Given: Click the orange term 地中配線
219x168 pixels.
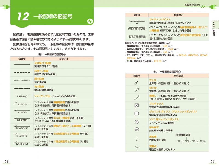Looking at the screenshot, I should point(39,86).
